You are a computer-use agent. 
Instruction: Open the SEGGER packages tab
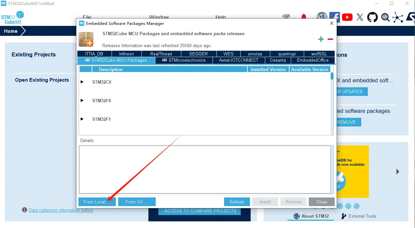point(198,54)
